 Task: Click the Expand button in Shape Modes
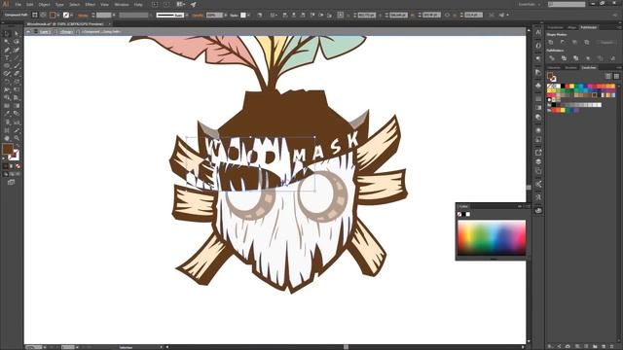tap(606, 42)
